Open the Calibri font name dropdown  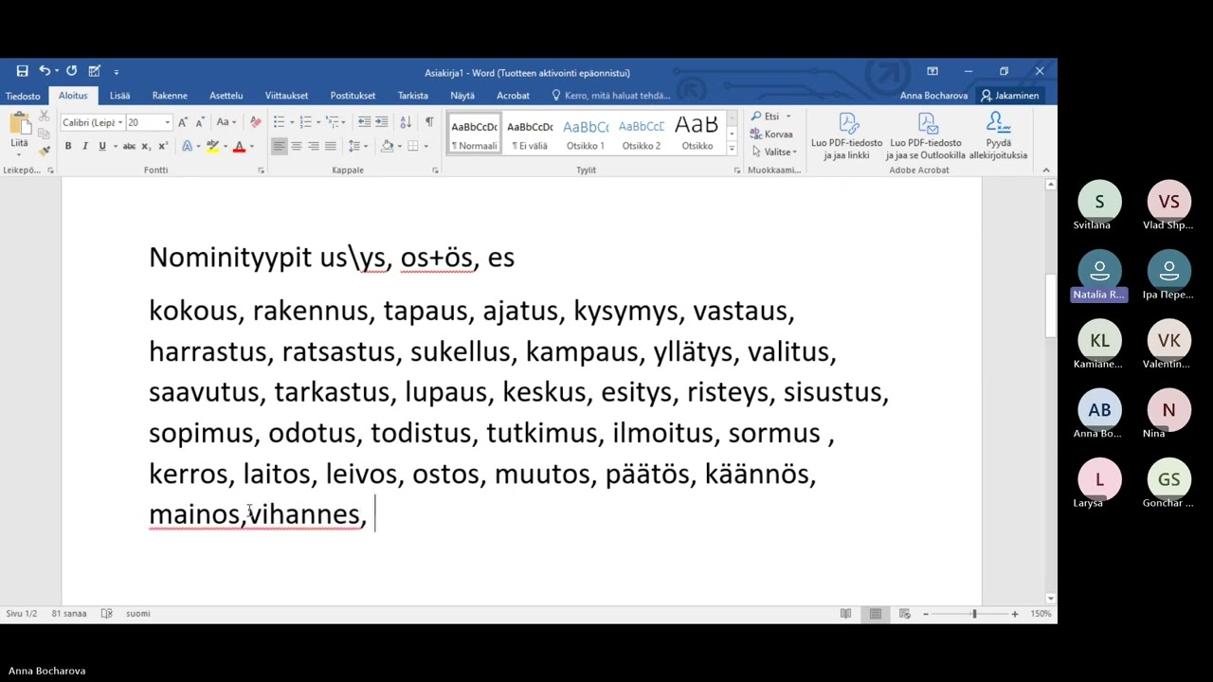(x=120, y=122)
